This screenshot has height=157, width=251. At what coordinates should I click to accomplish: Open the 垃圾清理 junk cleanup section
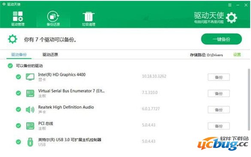pyautogui.click(x=88, y=18)
